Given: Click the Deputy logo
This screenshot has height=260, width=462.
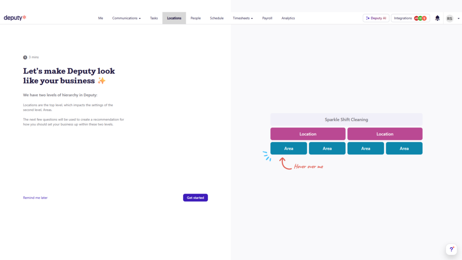Looking at the screenshot, I should pos(15,18).
